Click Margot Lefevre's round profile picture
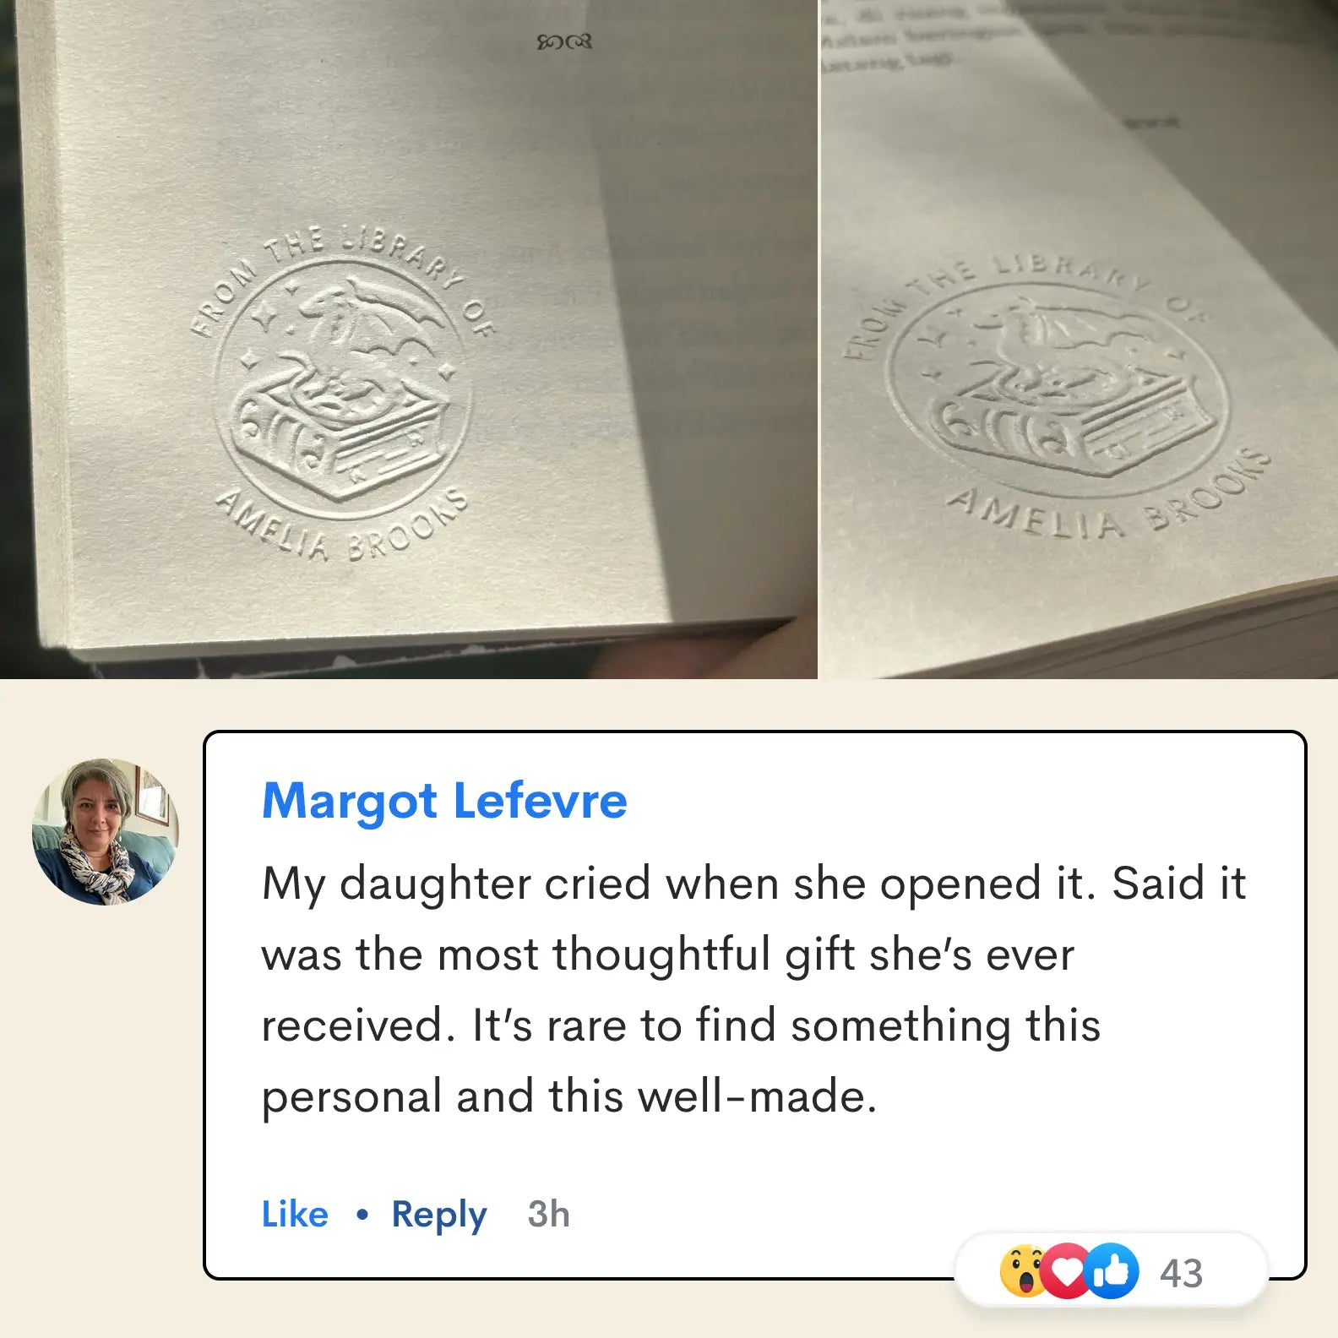The height and width of the screenshot is (1338, 1338). tap(106, 832)
